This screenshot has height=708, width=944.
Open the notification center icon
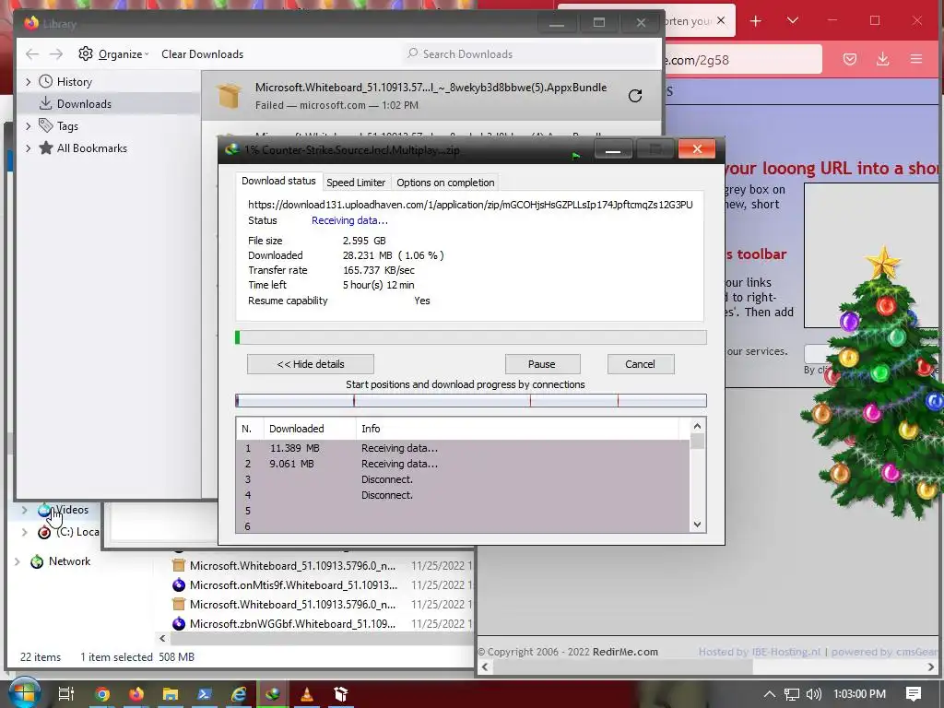pos(914,693)
